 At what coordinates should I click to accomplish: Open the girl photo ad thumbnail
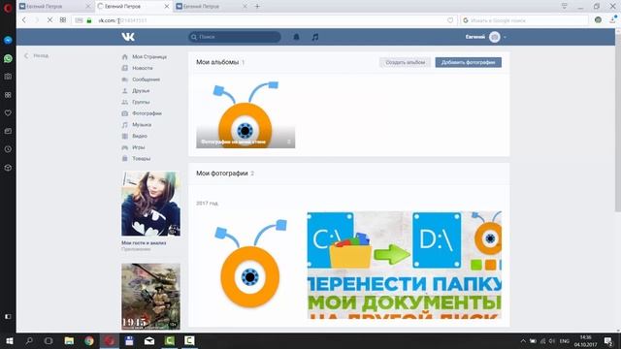150,204
